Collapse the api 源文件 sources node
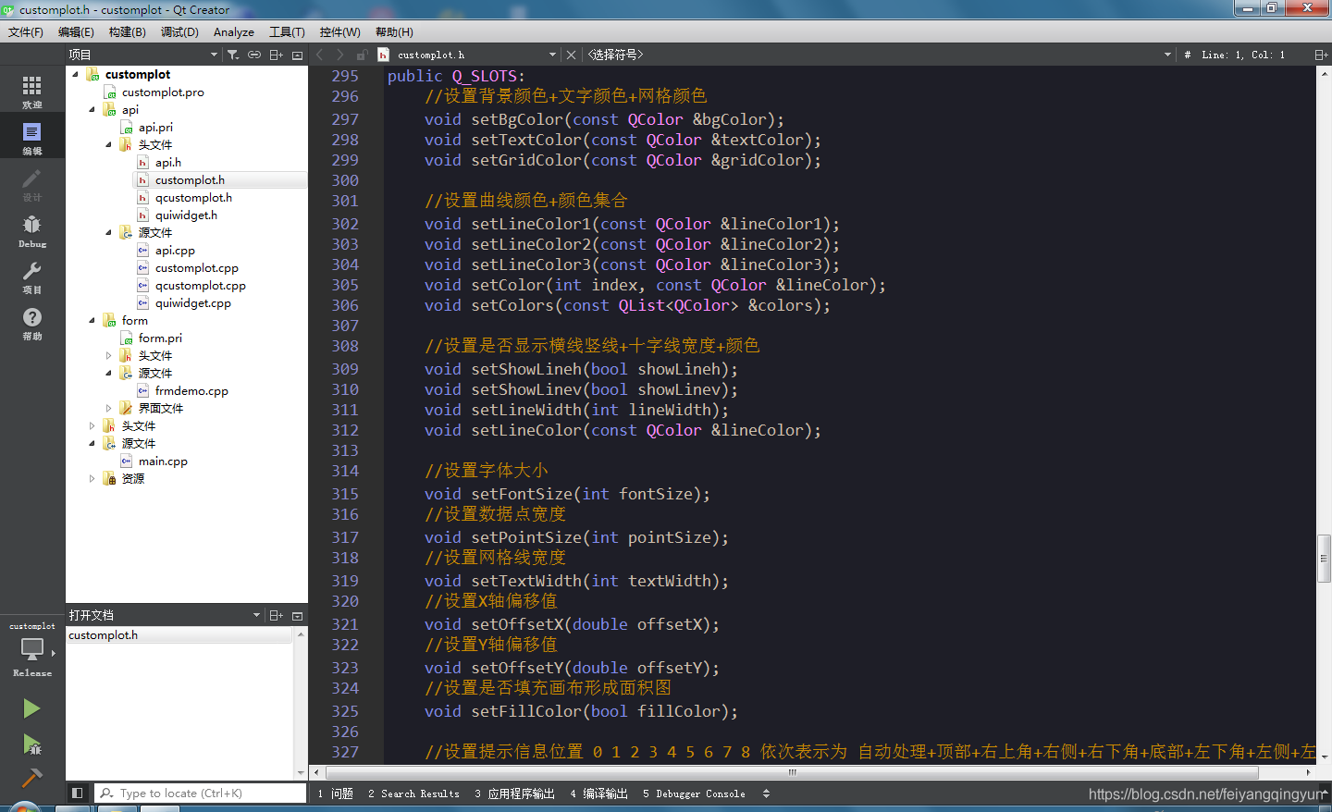The height and width of the screenshot is (812, 1332). pyautogui.click(x=109, y=232)
